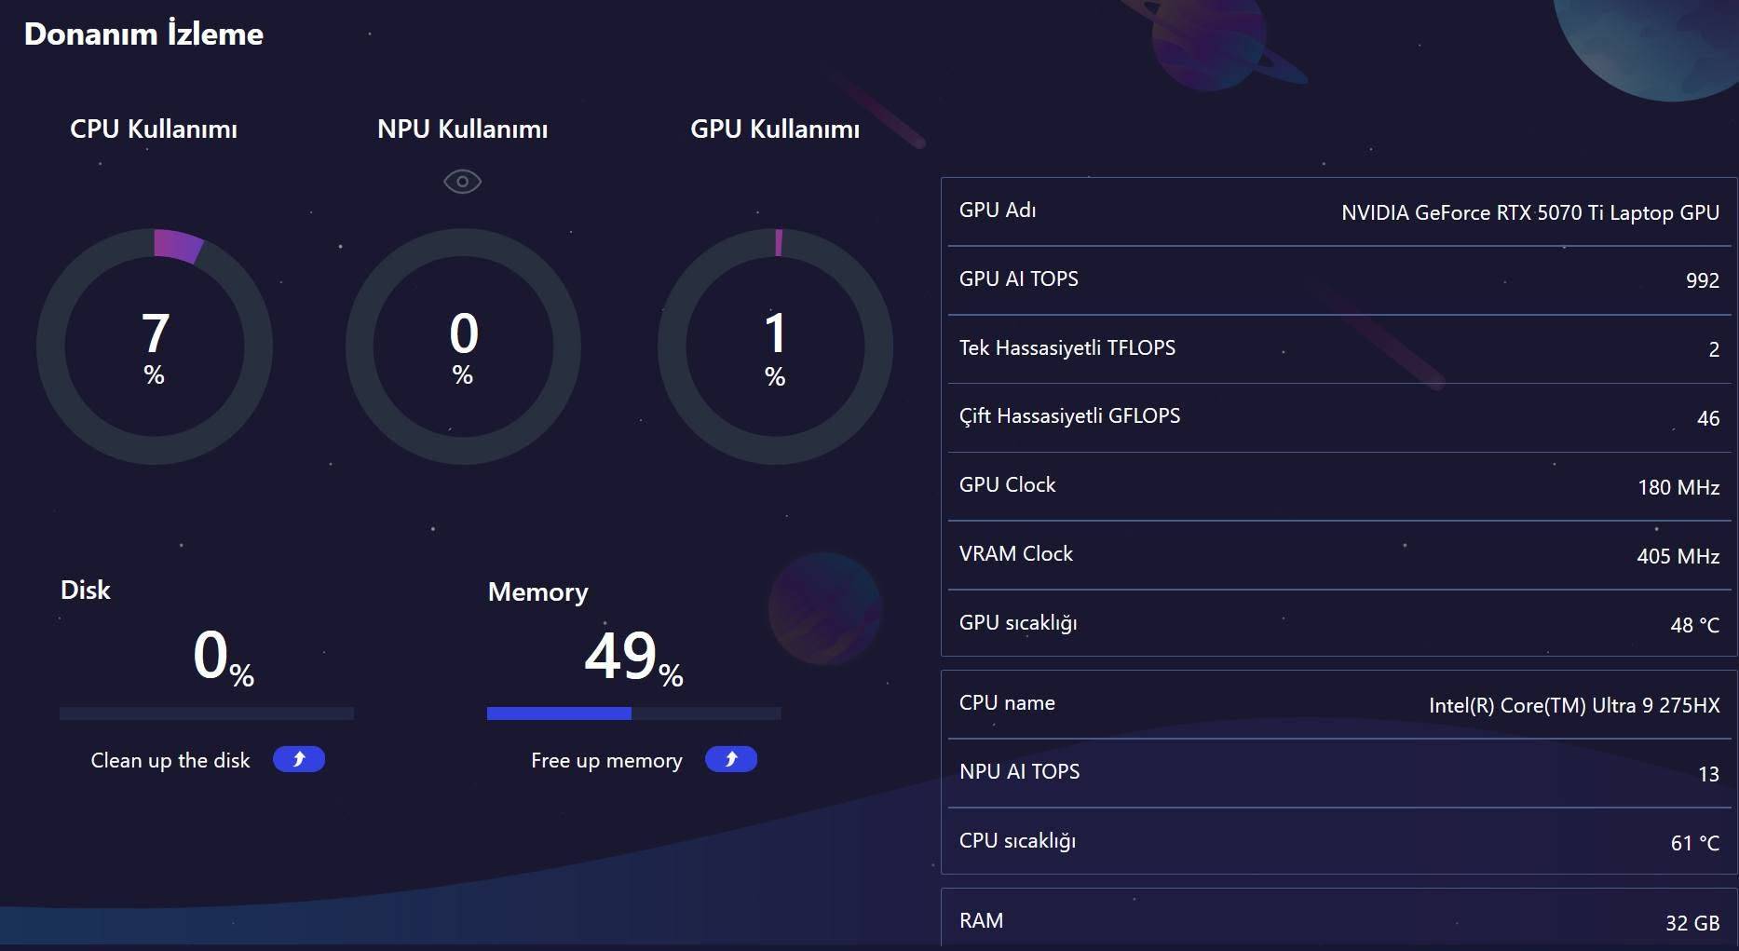The image size is (1739, 951).
Task: Click the Memory 49% value
Action: [633, 657]
